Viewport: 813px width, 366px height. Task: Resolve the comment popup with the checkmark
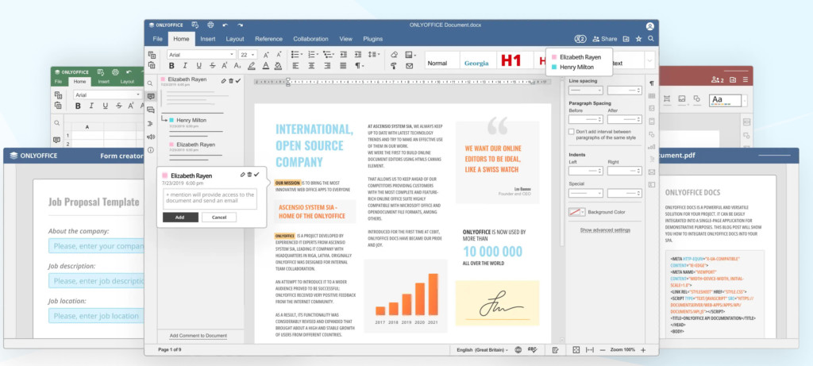point(256,174)
